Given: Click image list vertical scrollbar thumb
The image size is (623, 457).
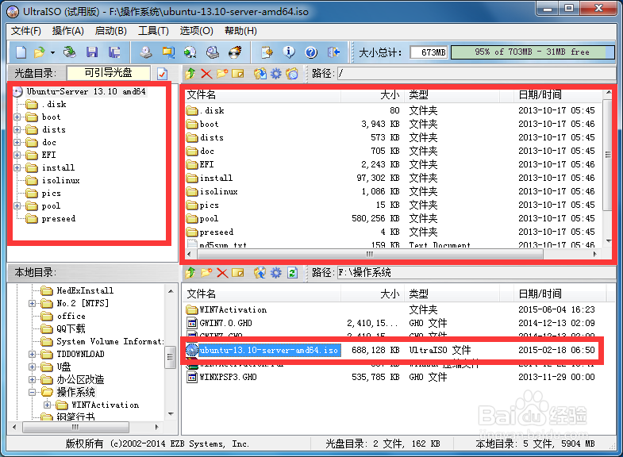Looking at the screenshot, I should coord(607,155).
